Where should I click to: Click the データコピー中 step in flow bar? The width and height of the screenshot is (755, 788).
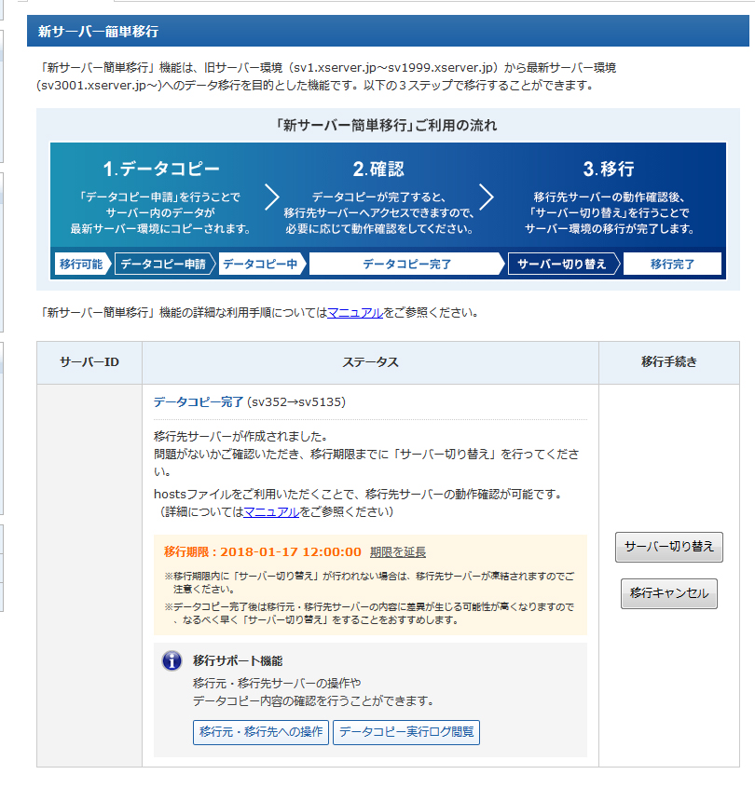pyautogui.click(x=260, y=264)
